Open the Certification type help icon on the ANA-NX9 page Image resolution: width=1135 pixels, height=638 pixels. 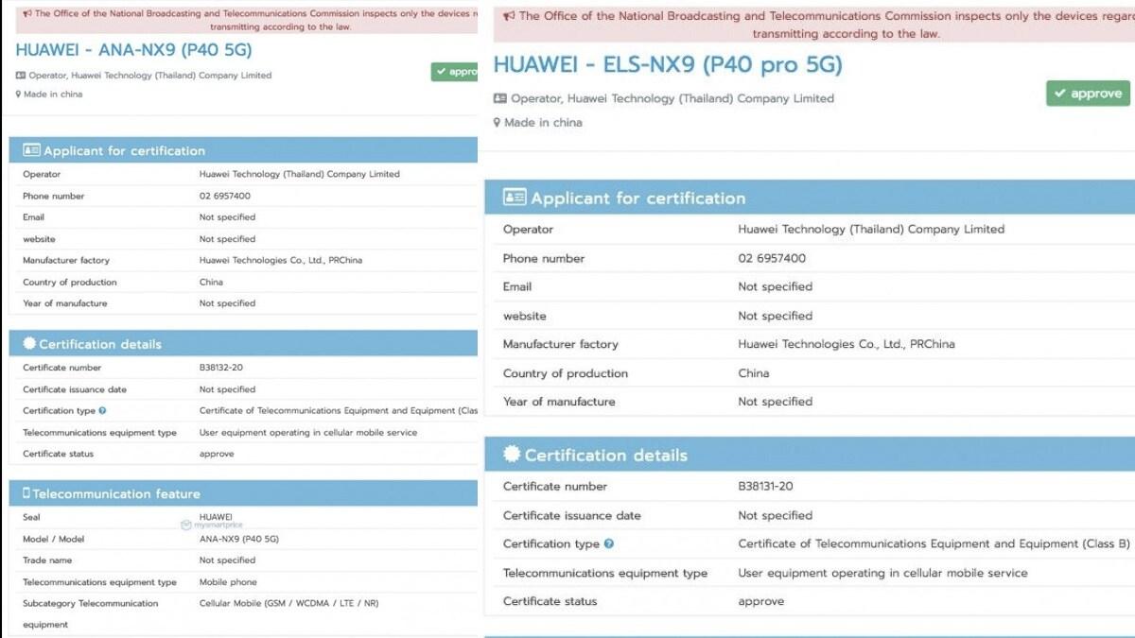tap(102, 411)
